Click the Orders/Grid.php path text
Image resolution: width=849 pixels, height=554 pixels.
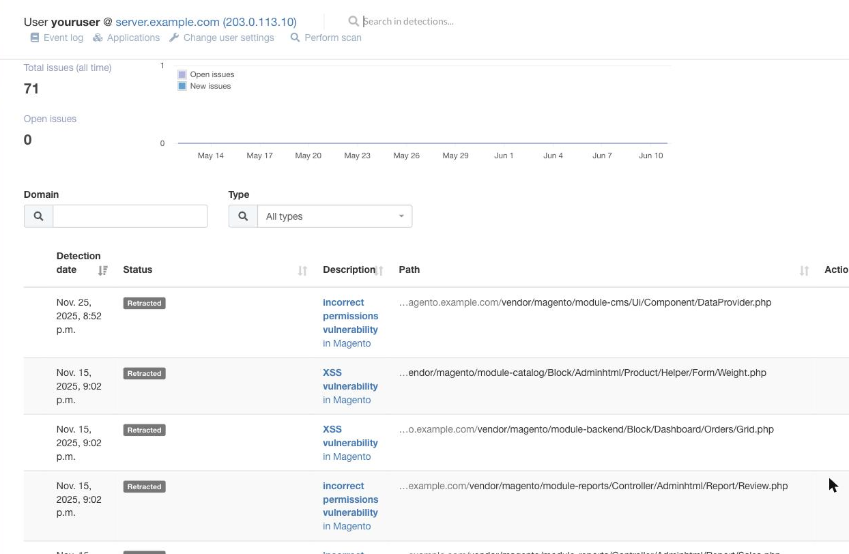[586, 429]
